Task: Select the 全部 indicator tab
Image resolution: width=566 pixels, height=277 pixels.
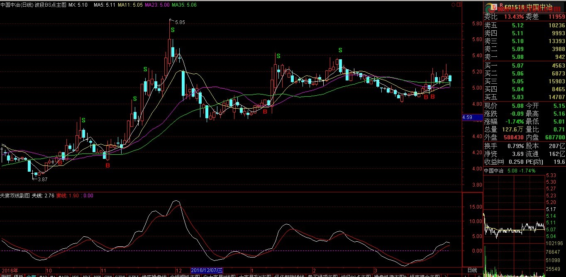Action: (32, 276)
